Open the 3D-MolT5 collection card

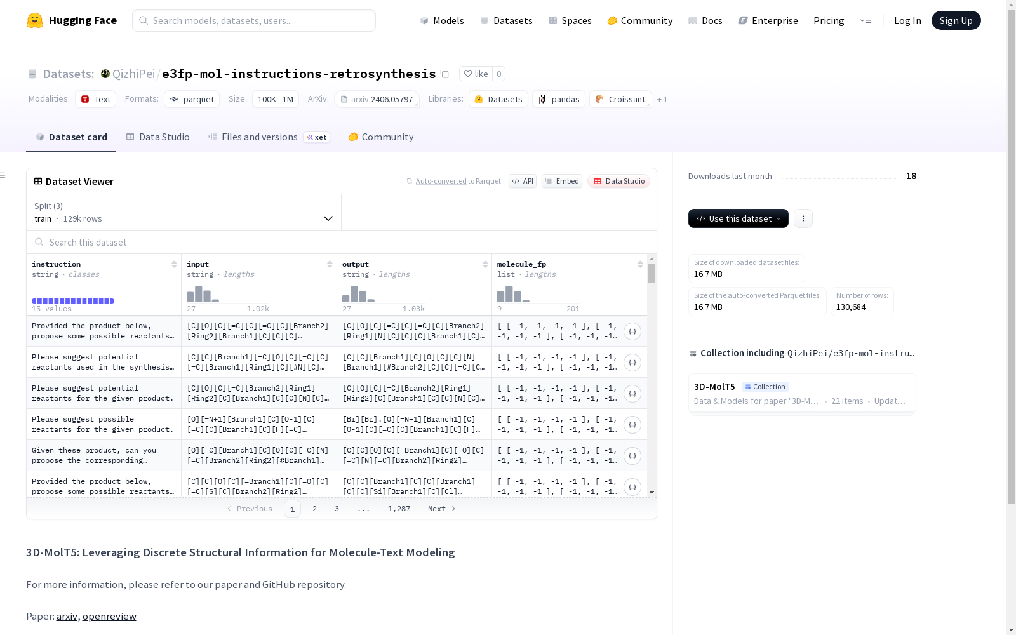[x=801, y=393]
